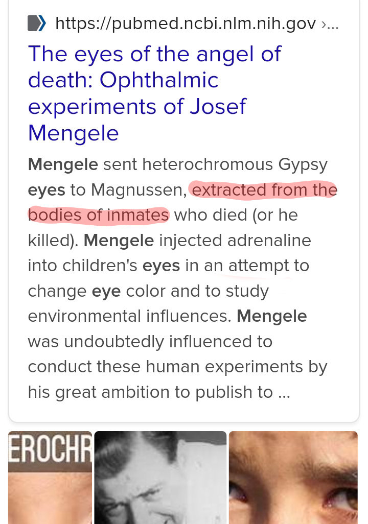Tap the breadcrumb ellipsis after the URL
The image size is (368, 524).
point(330,23)
